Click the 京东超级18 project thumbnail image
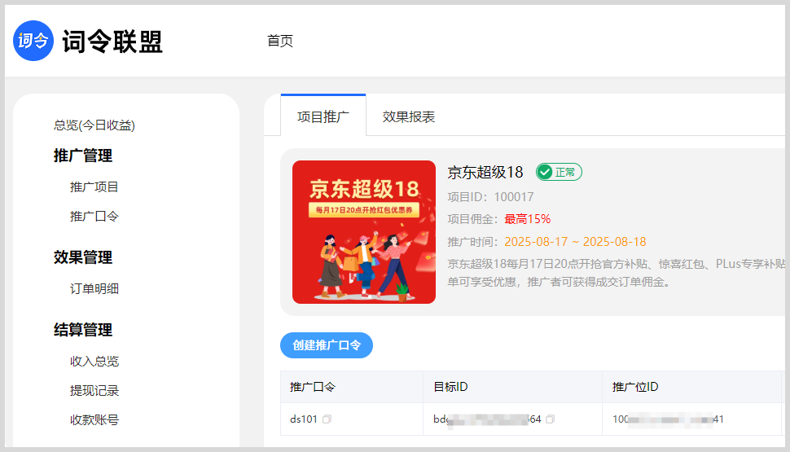 pyautogui.click(x=364, y=232)
